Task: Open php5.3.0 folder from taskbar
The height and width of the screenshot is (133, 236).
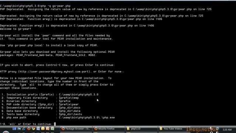Action: pos(141,129)
